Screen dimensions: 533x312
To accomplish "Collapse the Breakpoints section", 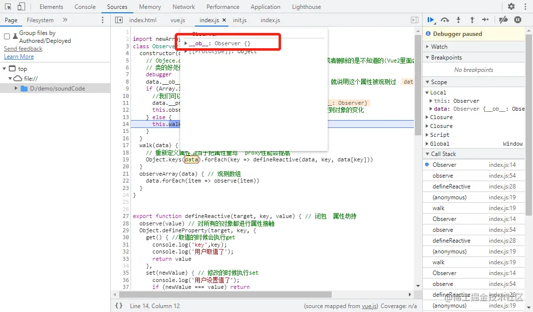I will click(x=427, y=58).
